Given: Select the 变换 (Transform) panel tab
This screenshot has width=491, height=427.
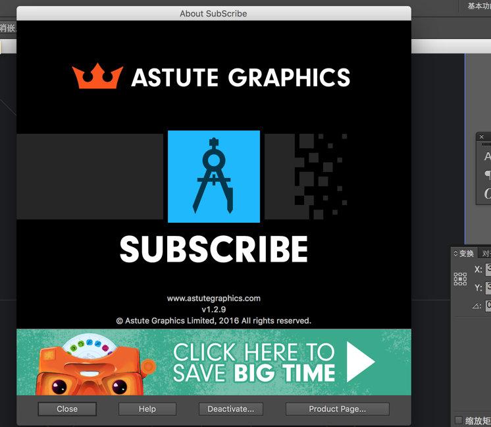Looking at the screenshot, I should click(466, 253).
